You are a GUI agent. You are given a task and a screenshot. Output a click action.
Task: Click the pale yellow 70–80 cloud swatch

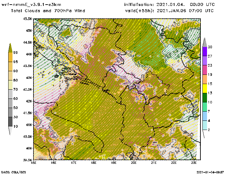[10, 85]
